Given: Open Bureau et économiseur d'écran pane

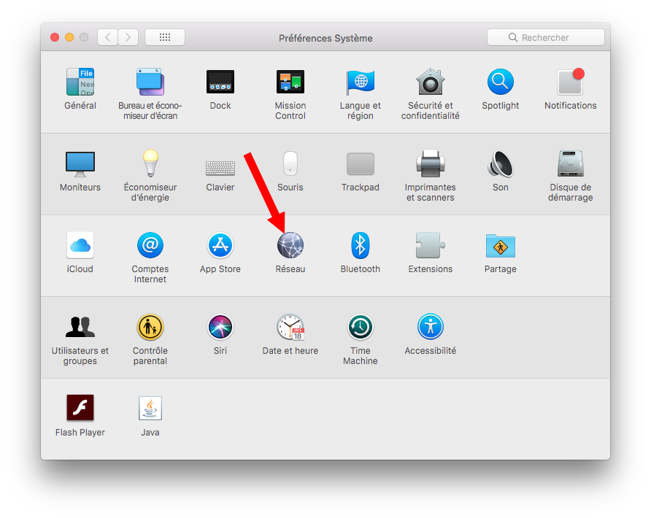Looking at the screenshot, I should point(150,82).
